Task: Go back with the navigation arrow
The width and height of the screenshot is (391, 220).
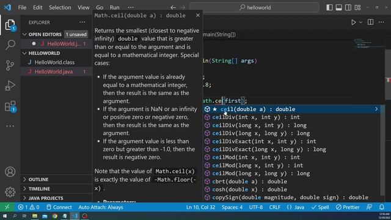Action: click(x=173, y=7)
